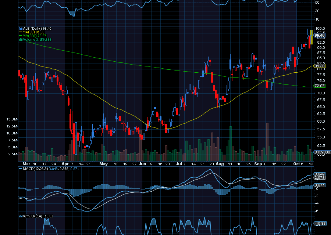The image size is (331, 235).
Task: Select the yellow 81.38 MA price tag
Action: (320, 66)
